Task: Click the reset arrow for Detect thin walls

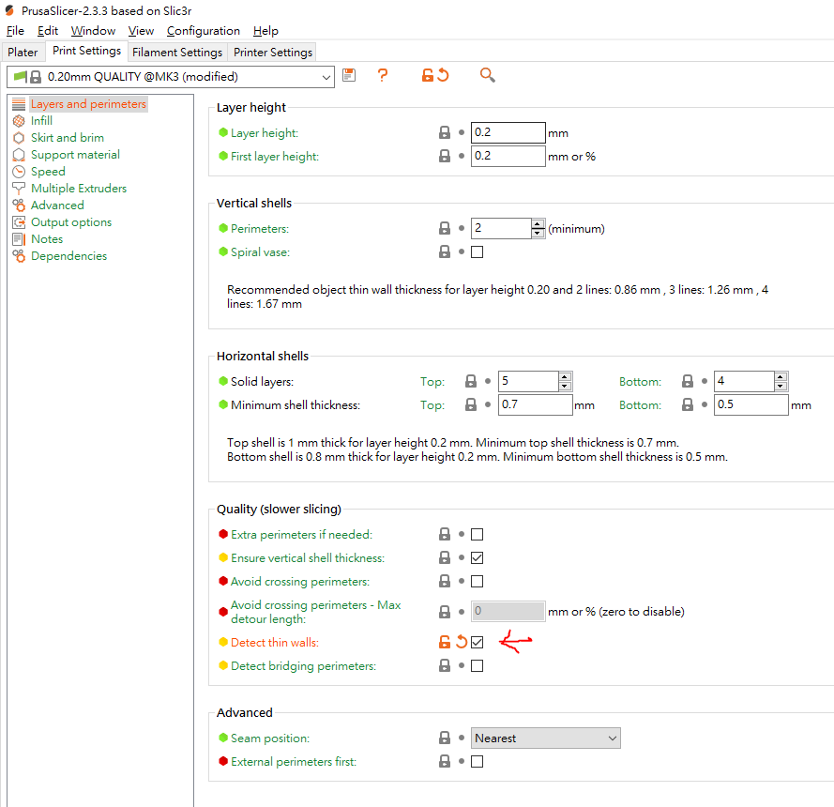Action: (462, 642)
